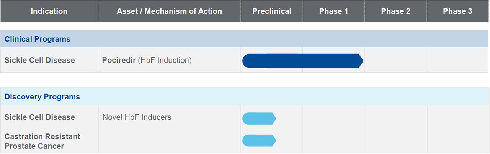The image size is (490, 154).
Task: Click the empty Phase 3 cell for Pociredir
Action: (x=457, y=60)
